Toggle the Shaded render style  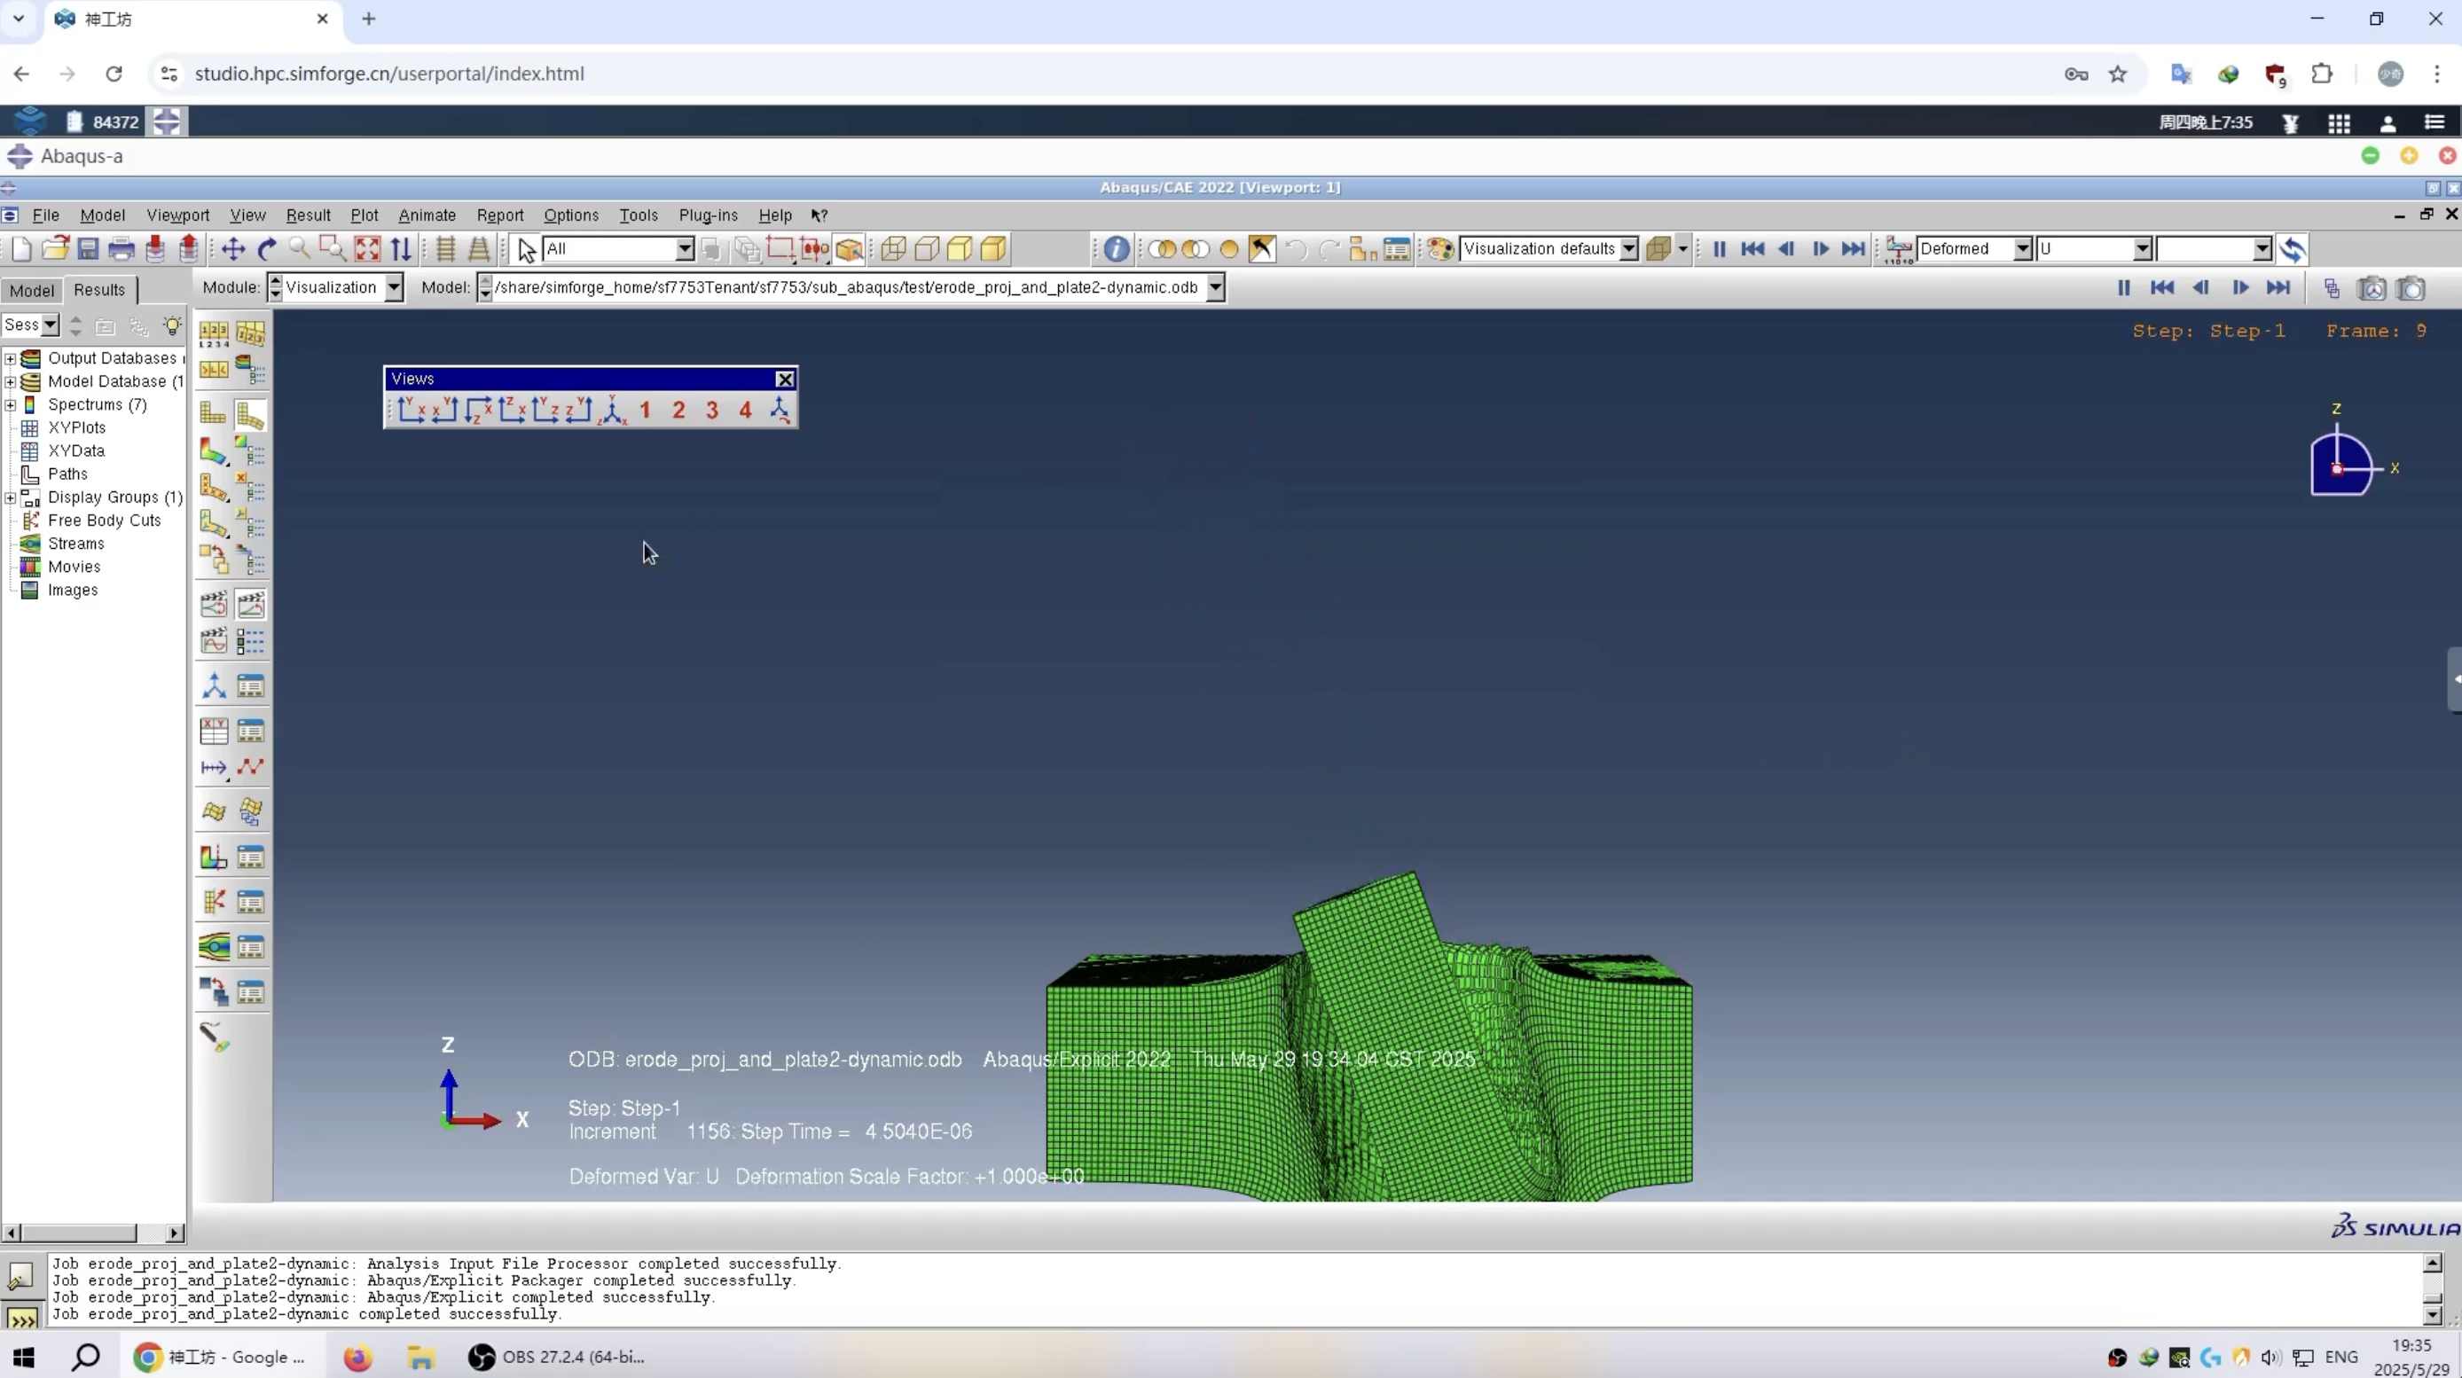point(993,249)
